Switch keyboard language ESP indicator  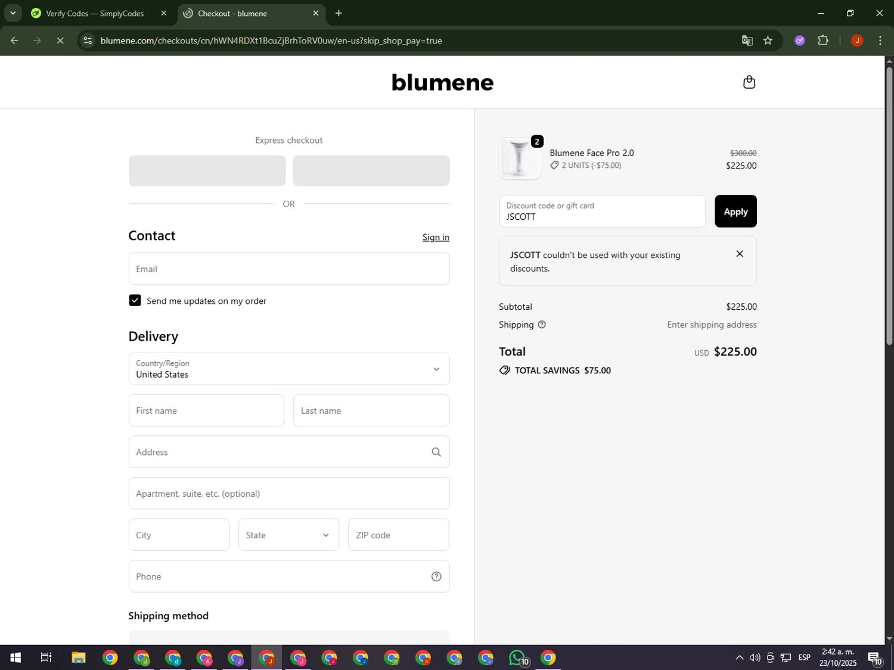[804, 657]
